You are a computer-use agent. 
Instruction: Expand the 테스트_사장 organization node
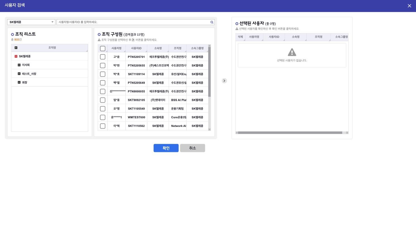click(x=19, y=74)
